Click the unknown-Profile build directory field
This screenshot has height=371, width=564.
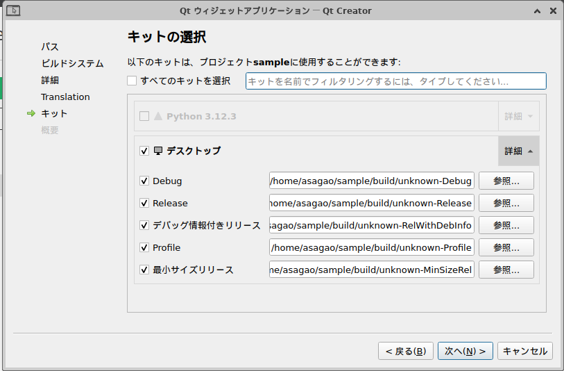coord(372,248)
